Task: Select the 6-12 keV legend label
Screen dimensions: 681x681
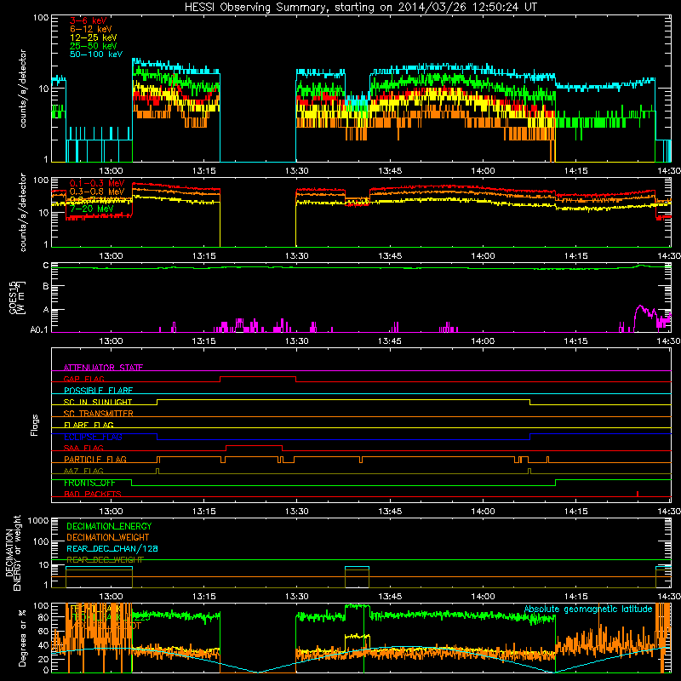Action: point(91,29)
